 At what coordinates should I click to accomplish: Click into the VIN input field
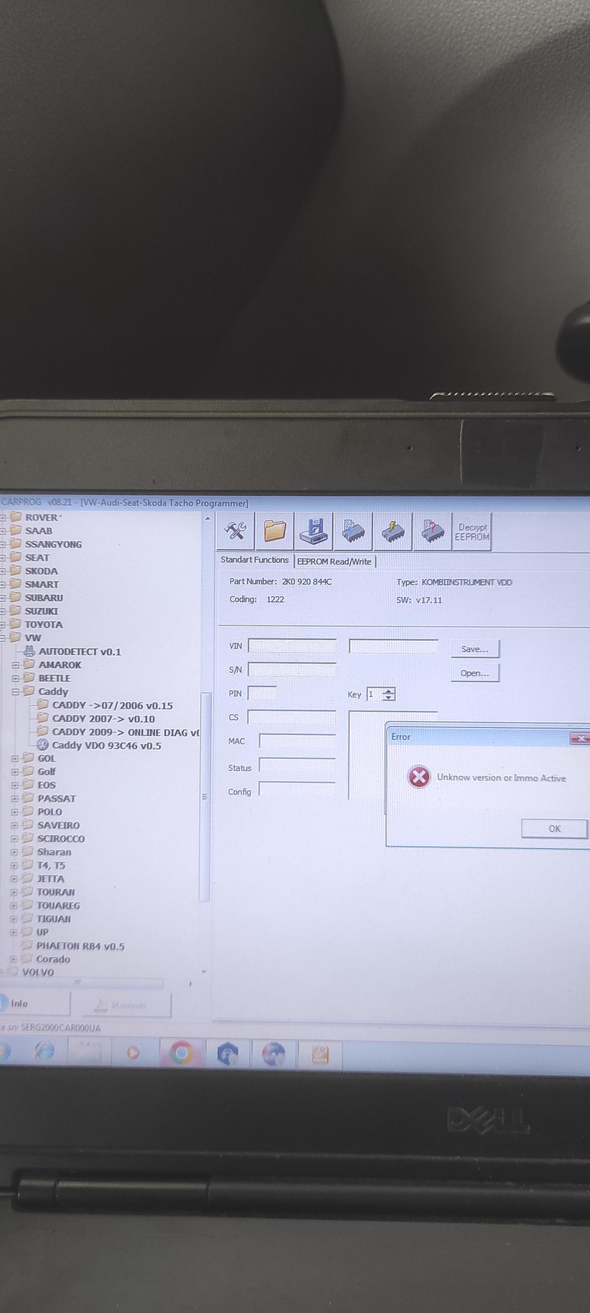tap(292, 646)
